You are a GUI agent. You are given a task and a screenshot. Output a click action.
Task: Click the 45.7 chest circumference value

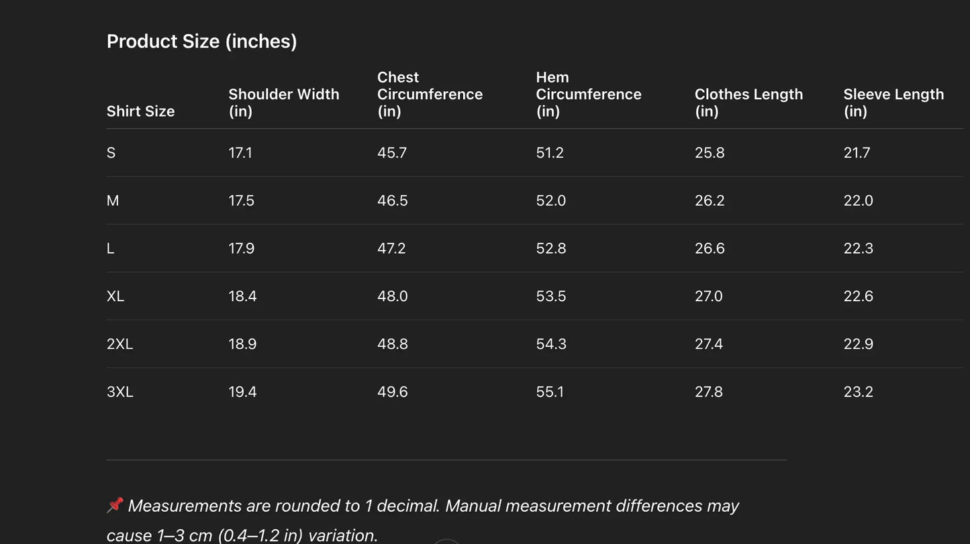[392, 153]
